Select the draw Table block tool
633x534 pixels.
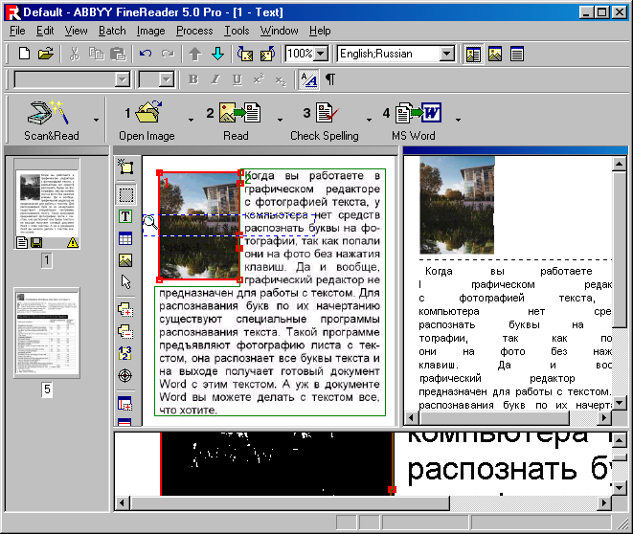tap(125, 238)
